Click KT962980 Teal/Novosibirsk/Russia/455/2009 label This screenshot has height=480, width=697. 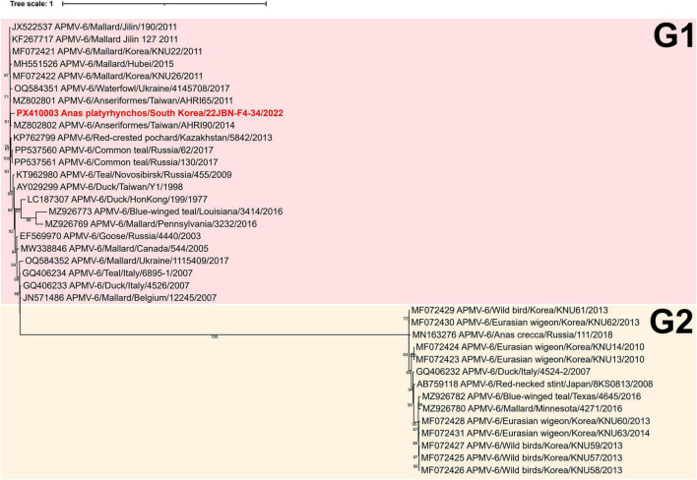(x=124, y=174)
